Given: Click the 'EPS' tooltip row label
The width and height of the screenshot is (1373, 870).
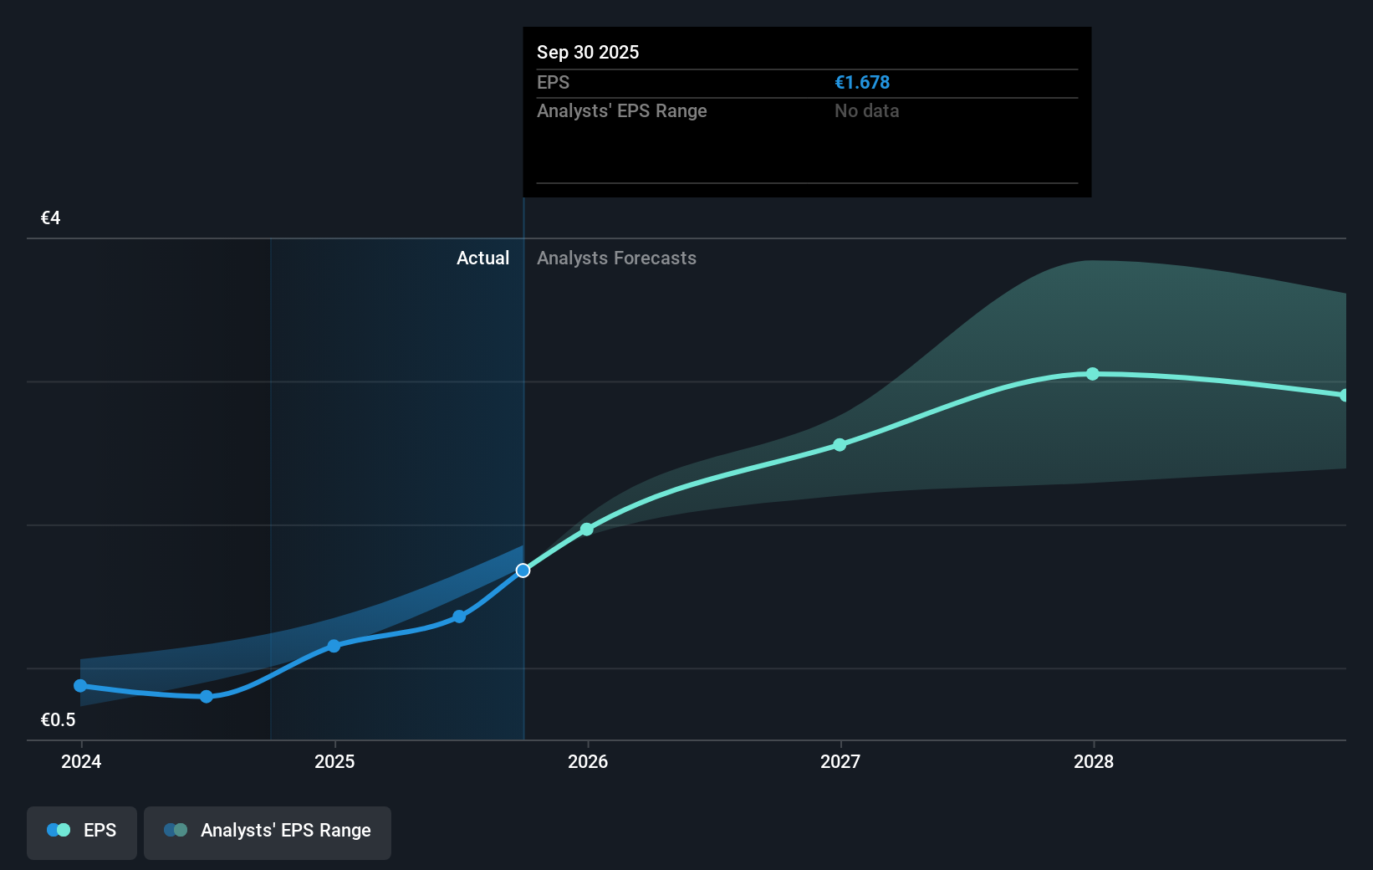Looking at the screenshot, I should click(x=554, y=83).
